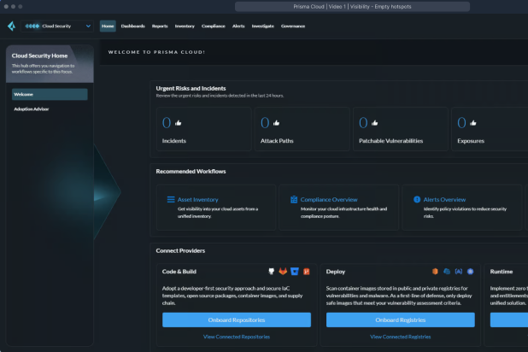The image size is (528, 352).
Task: Click the Recommended Workflows heading
Action: [191, 172]
